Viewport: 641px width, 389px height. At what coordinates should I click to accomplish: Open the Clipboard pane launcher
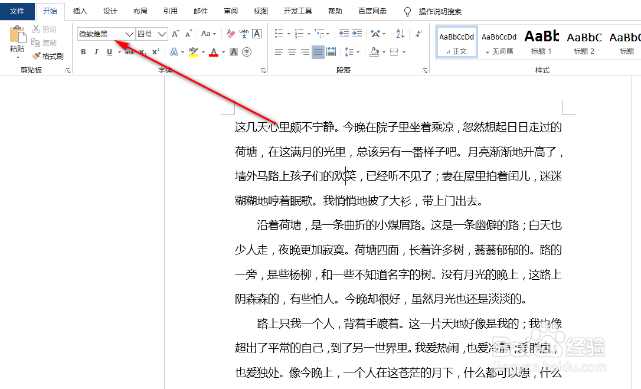pyautogui.click(x=67, y=71)
